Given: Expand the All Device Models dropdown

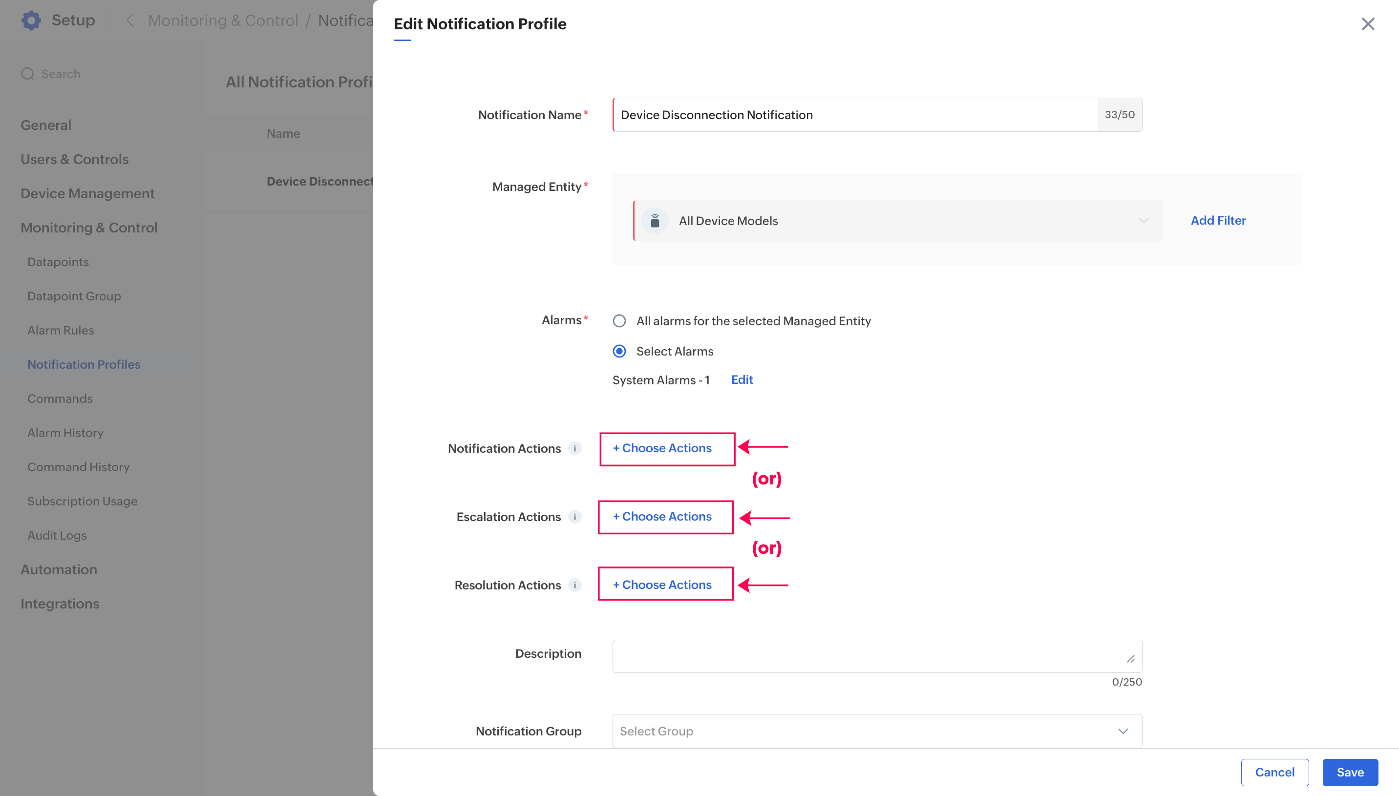Looking at the screenshot, I should tap(1143, 221).
